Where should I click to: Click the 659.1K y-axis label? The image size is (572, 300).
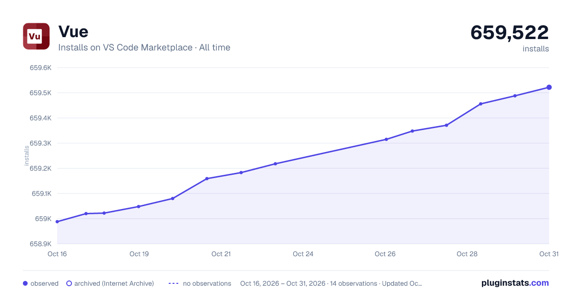41,194
